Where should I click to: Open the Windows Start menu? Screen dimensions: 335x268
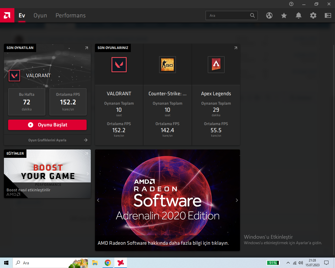(x=6, y=263)
